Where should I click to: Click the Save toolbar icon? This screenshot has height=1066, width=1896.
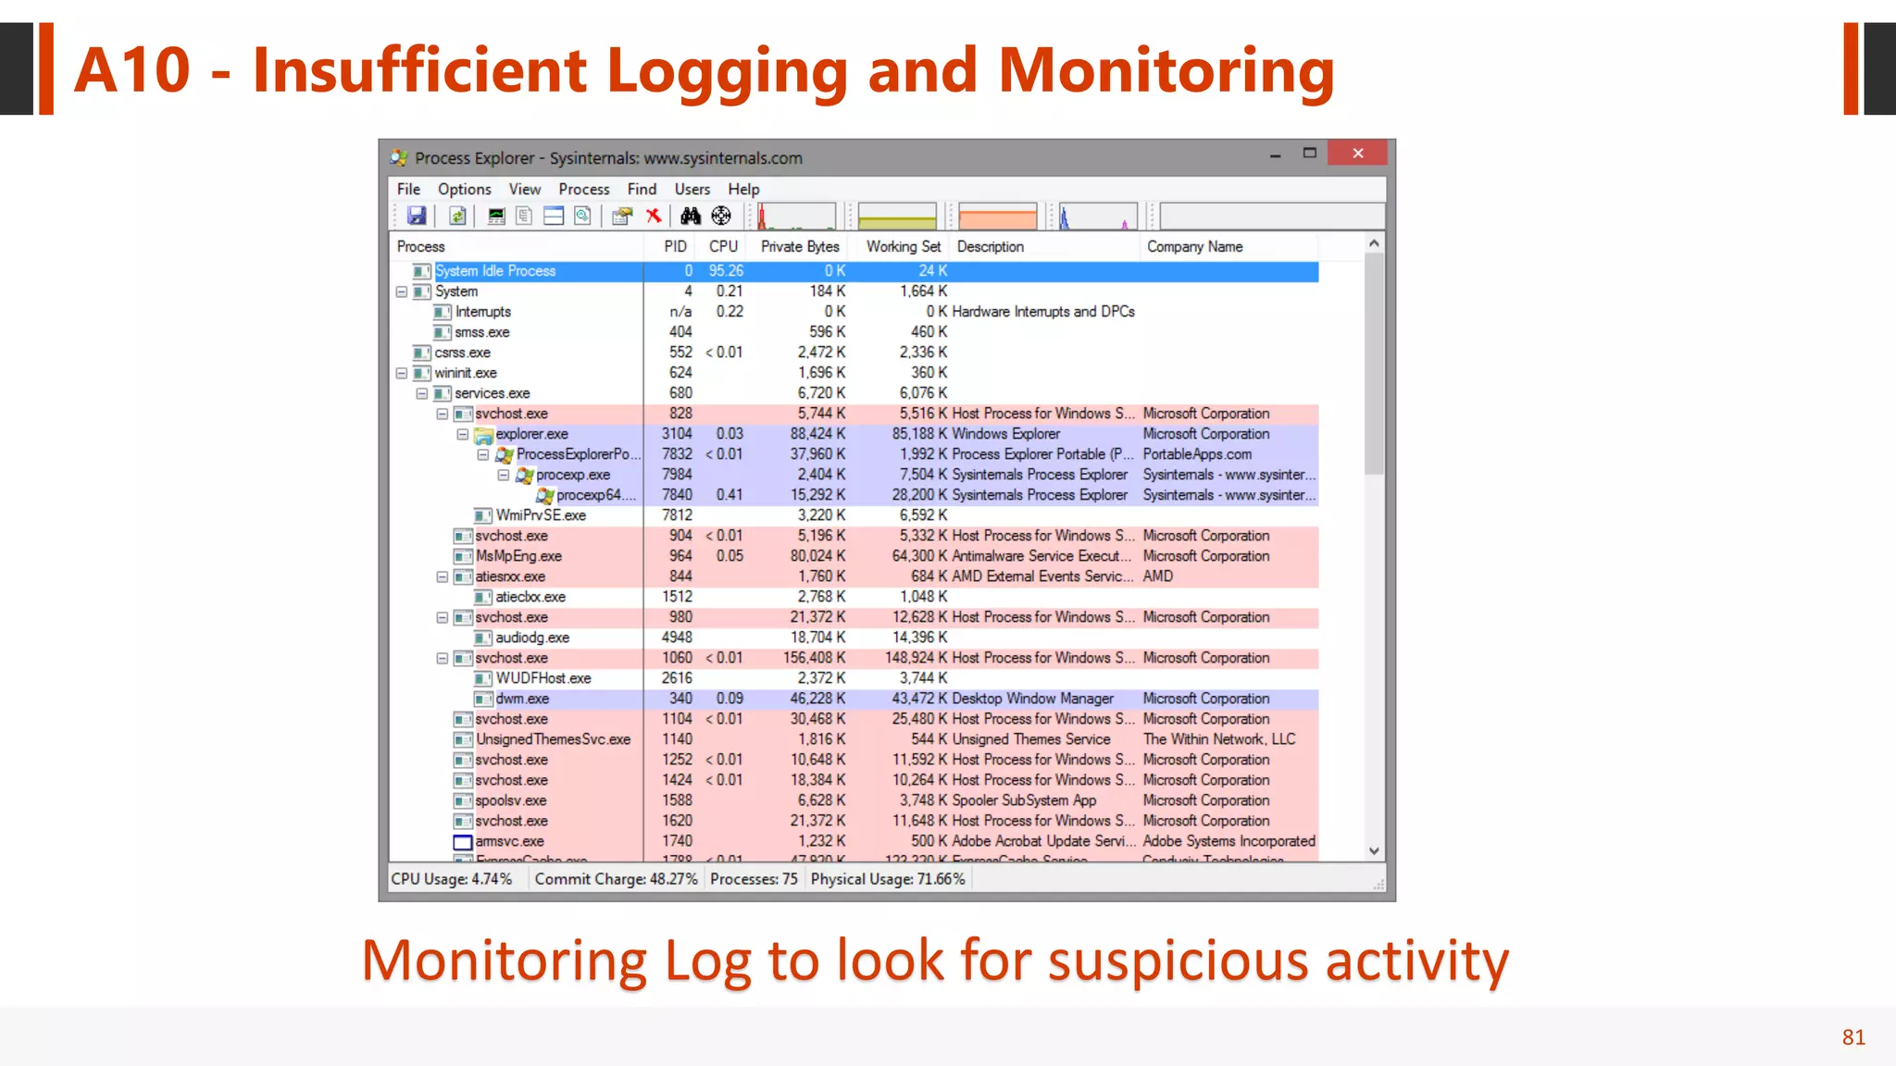(x=417, y=216)
